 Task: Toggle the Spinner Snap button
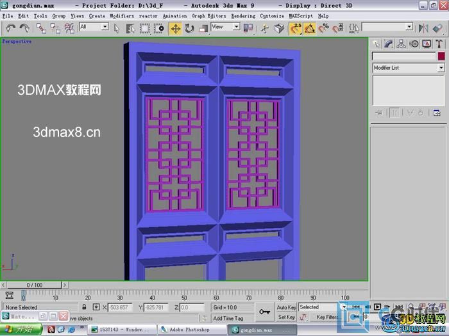[337, 28]
